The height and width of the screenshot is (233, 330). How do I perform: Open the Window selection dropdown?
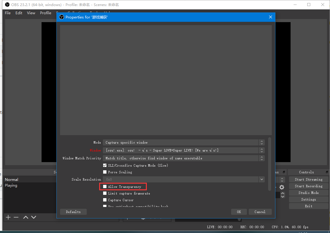pyautogui.click(x=261, y=150)
